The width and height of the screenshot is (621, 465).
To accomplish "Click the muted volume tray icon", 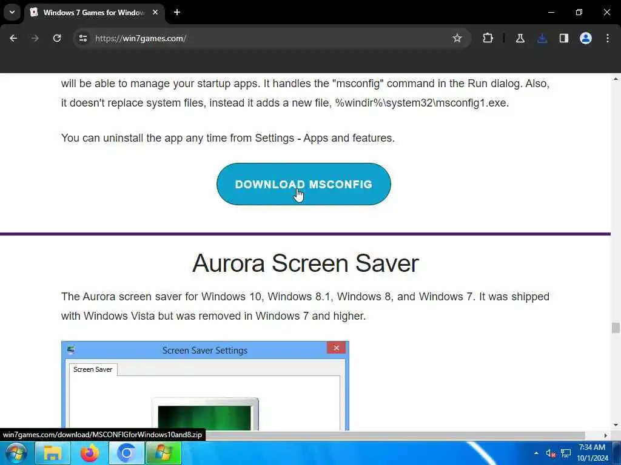I will pyautogui.click(x=551, y=453).
